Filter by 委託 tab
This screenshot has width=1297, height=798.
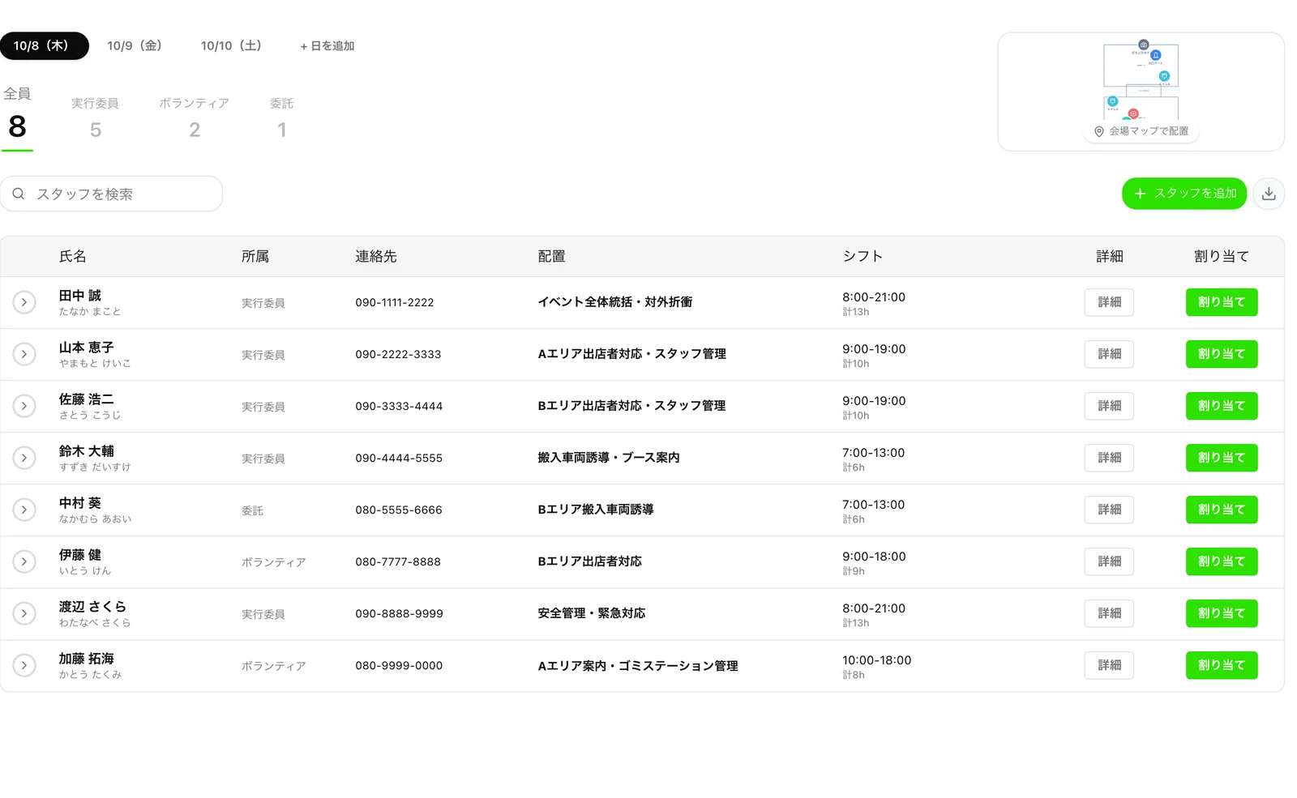[x=281, y=117]
